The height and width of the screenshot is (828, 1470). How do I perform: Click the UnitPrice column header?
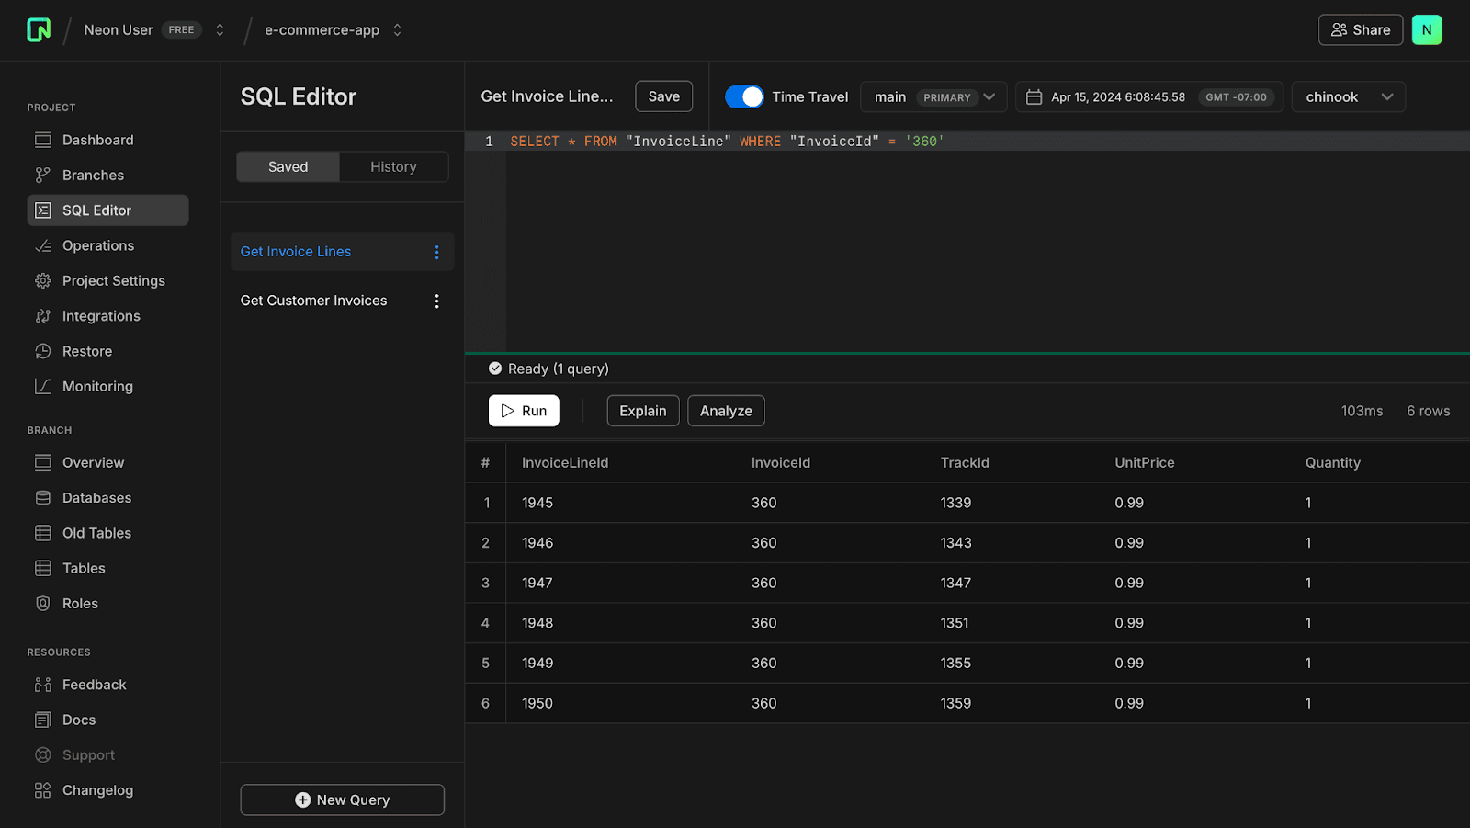tap(1145, 463)
